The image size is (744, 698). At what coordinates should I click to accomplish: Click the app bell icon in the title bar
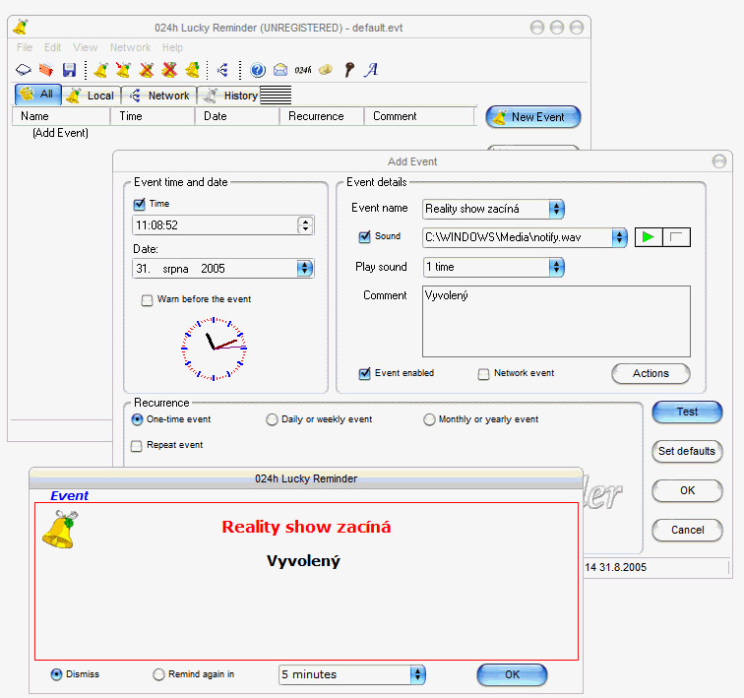(x=21, y=27)
